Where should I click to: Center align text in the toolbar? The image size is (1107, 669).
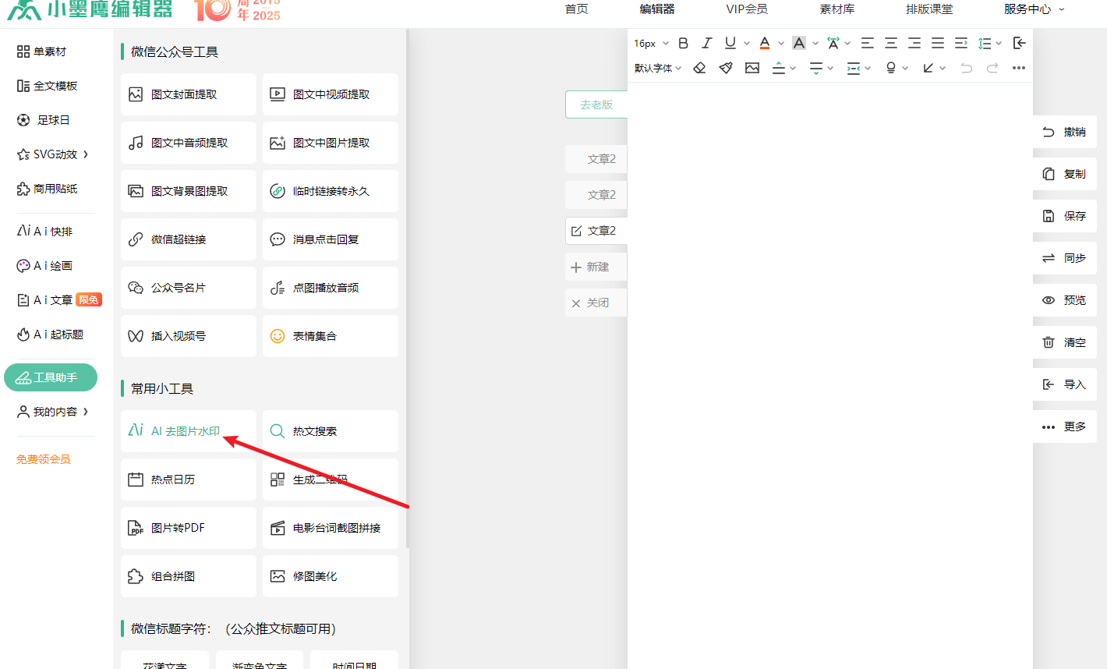tap(891, 44)
